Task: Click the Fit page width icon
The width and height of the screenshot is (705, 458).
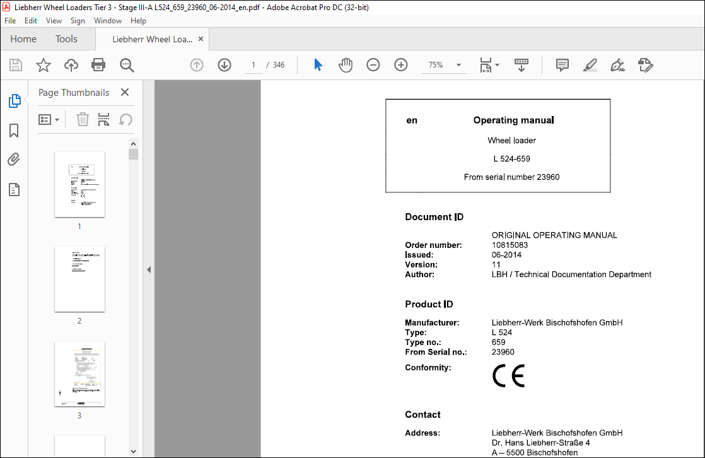Action: 486,65
